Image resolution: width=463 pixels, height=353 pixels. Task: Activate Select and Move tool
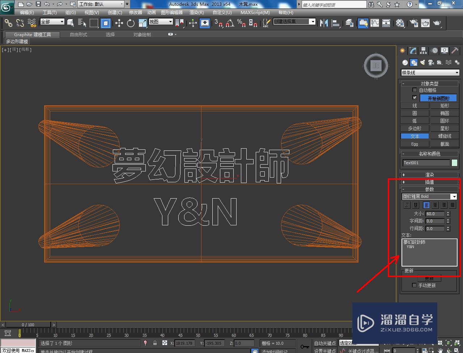119,23
